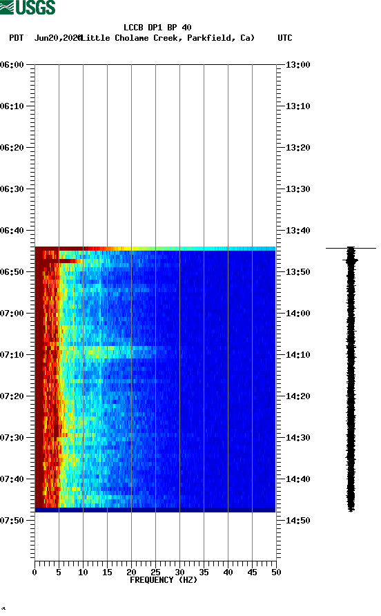
Task: Click the '13:40' UTC time label
Action: 297,231
